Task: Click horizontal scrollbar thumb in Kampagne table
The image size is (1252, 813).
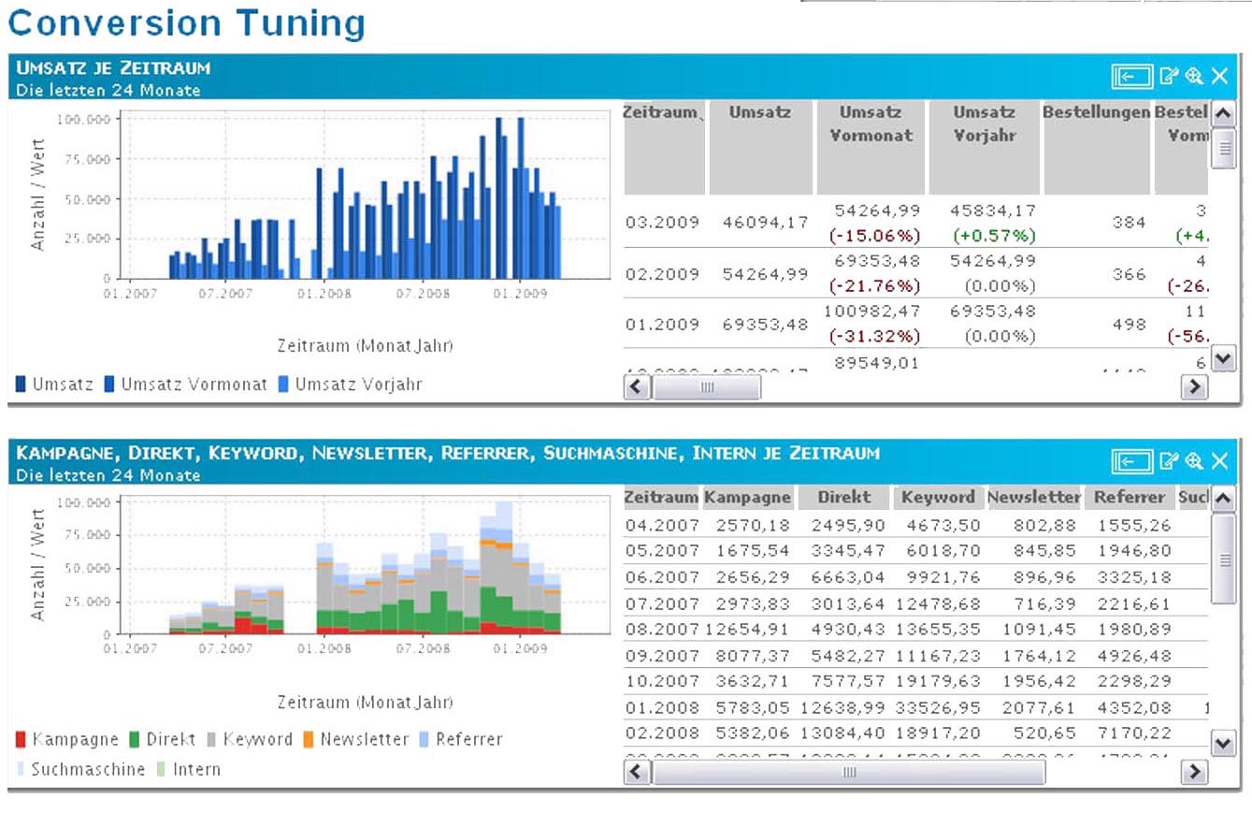Action: [x=848, y=772]
